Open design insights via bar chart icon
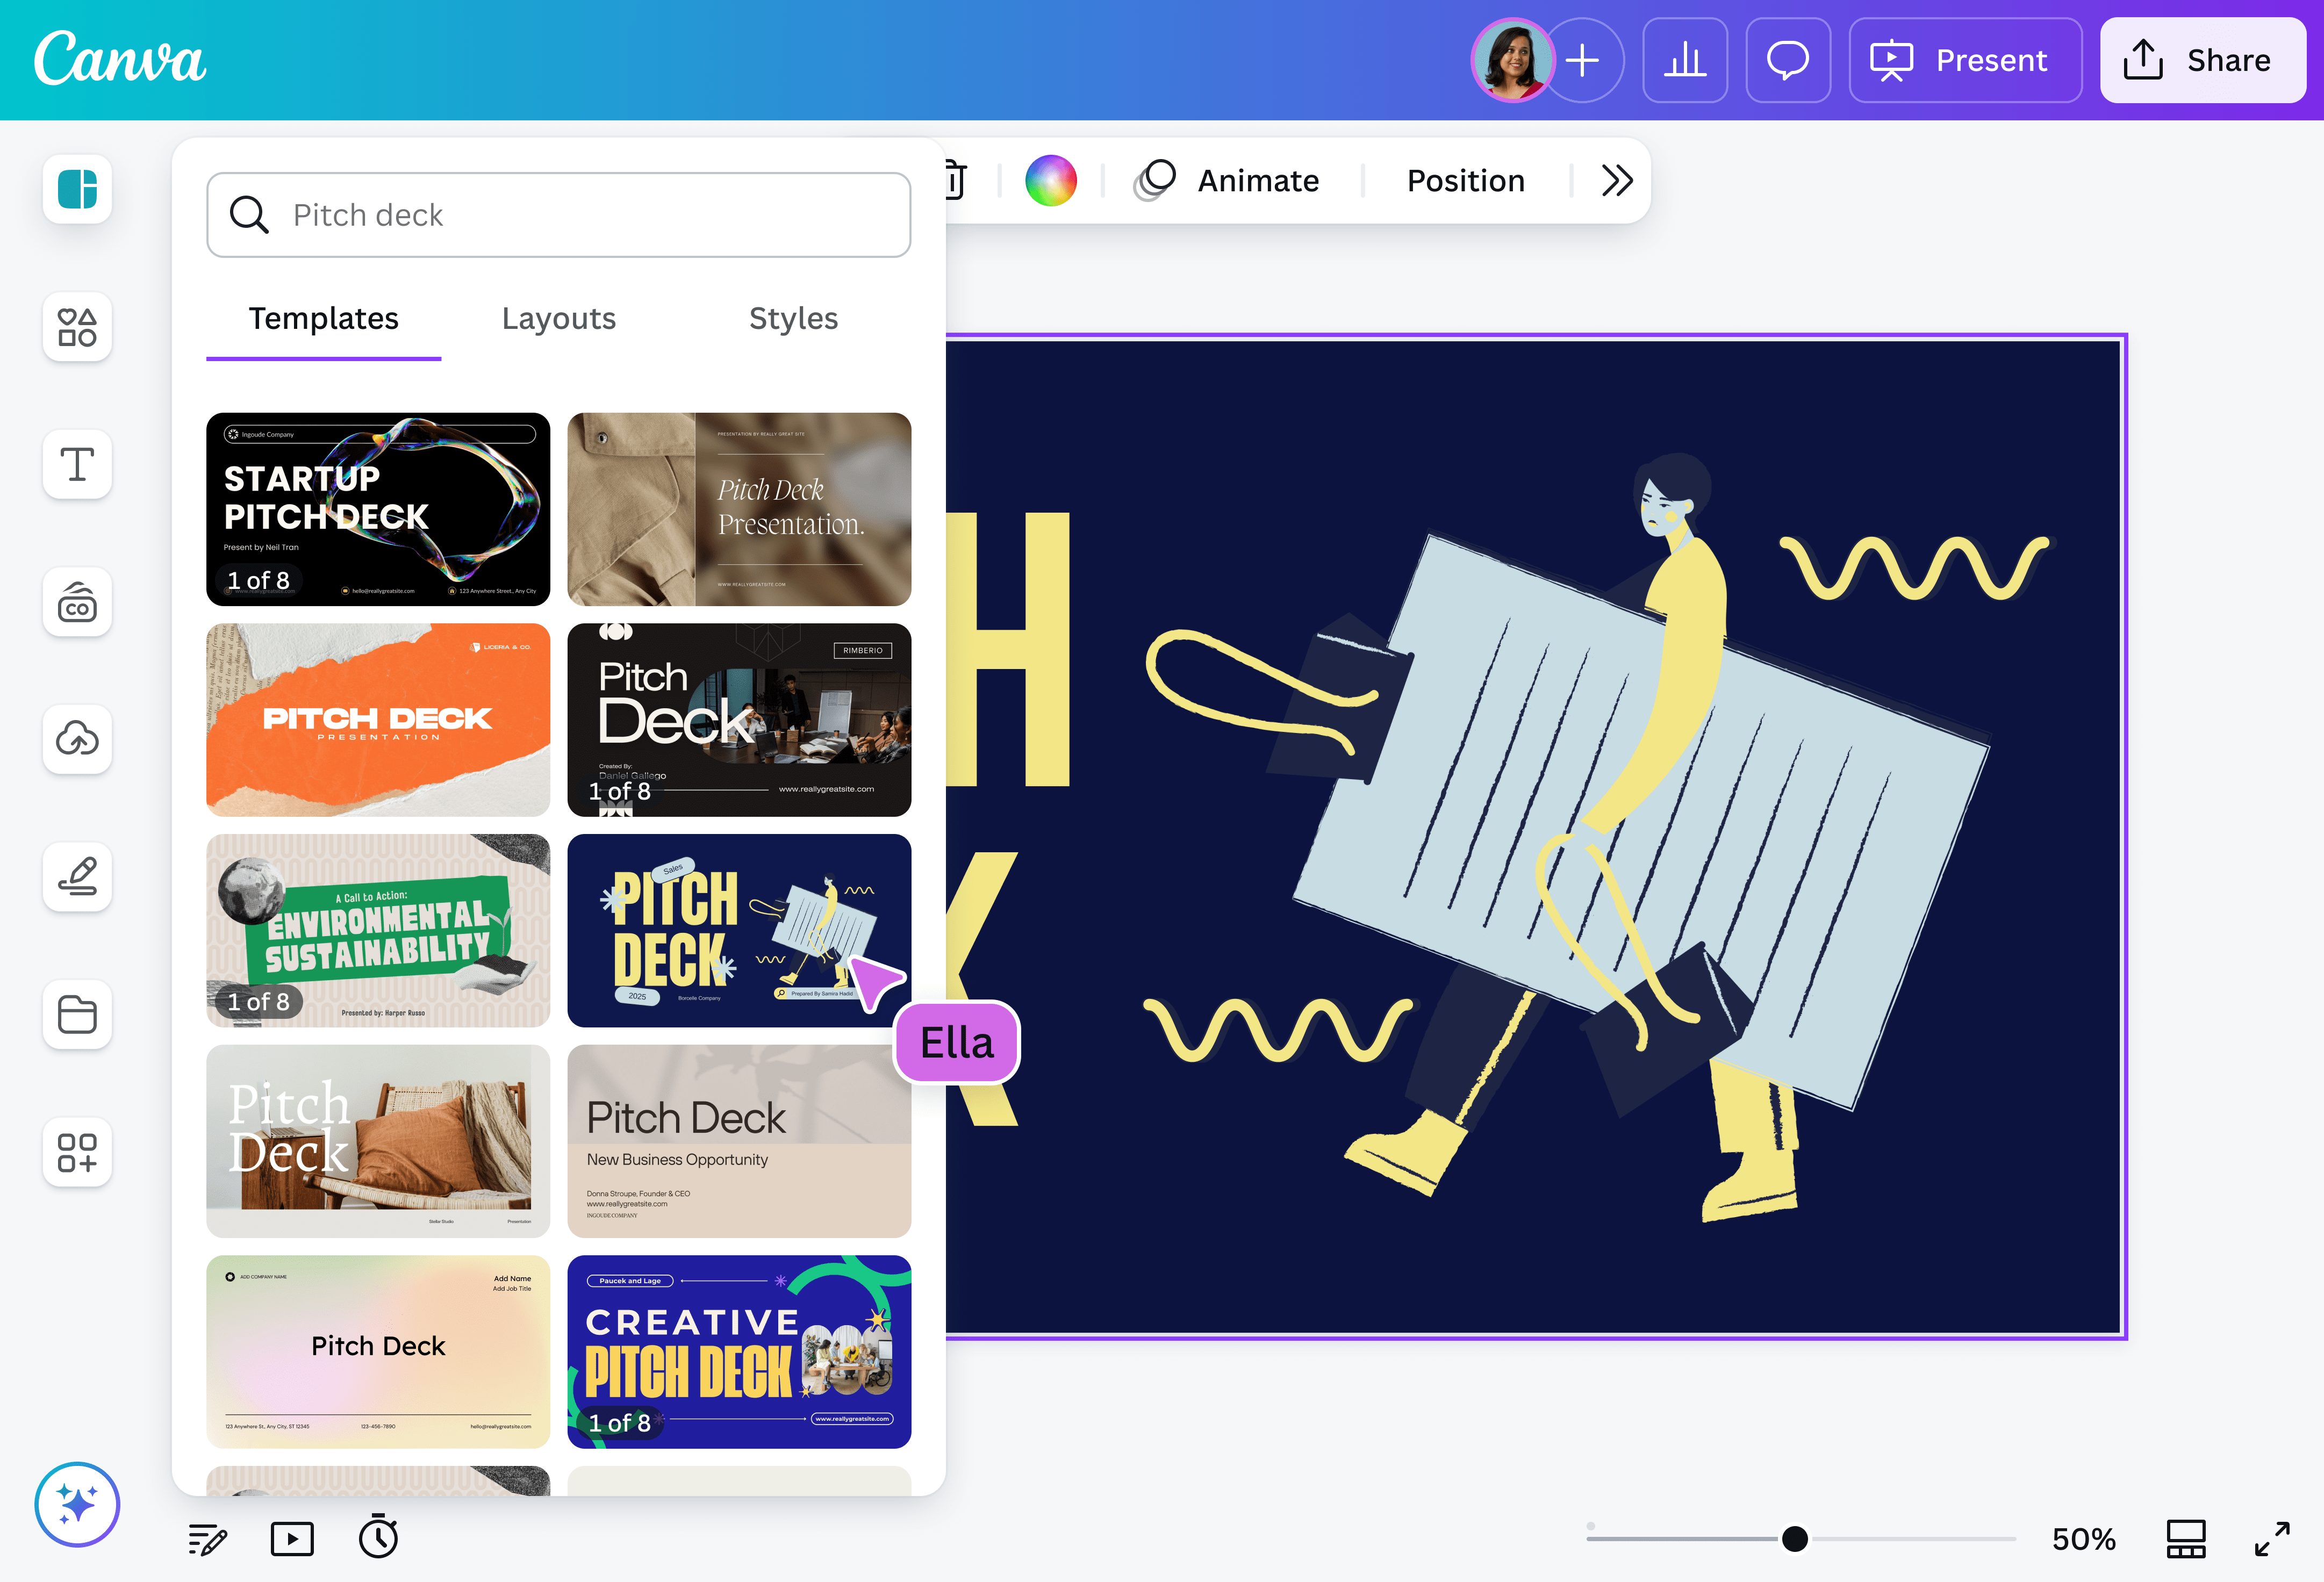This screenshot has width=2324, height=1582. (x=1685, y=60)
